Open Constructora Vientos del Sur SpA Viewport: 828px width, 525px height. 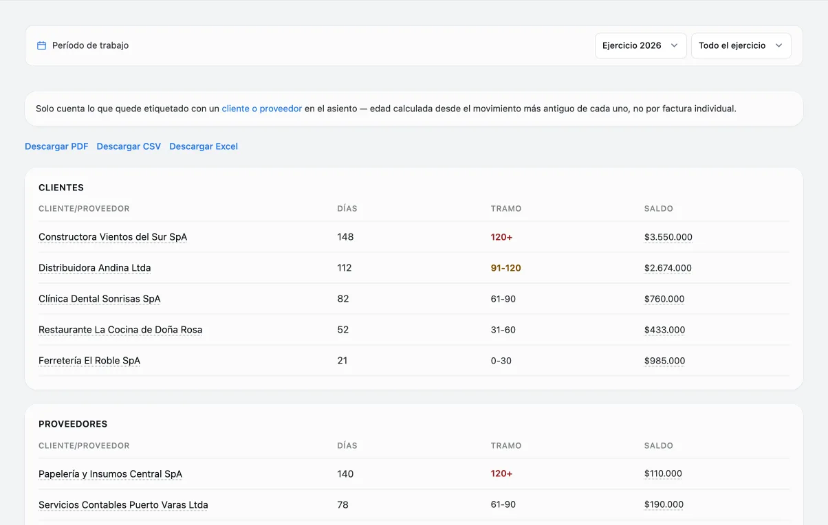coord(113,237)
